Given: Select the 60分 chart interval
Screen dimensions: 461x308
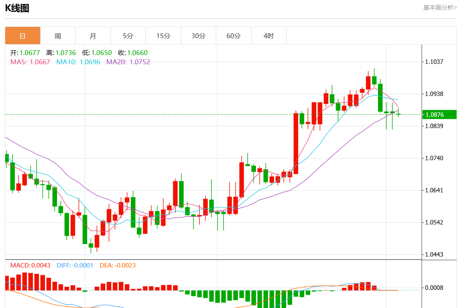Looking at the screenshot, I should (234, 36).
